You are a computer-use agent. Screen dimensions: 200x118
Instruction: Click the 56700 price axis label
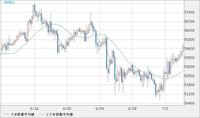[190, 21]
